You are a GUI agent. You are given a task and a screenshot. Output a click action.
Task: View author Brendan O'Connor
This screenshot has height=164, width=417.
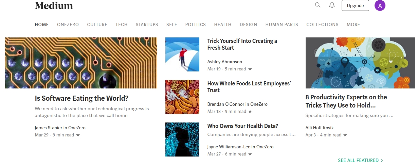click(x=226, y=104)
